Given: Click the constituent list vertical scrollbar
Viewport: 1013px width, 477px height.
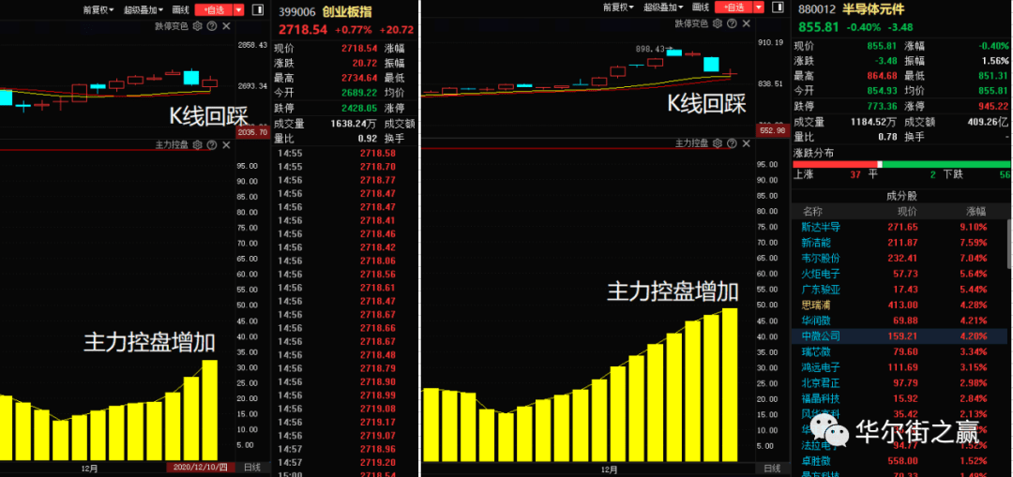Looking at the screenshot, I should click(x=1010, y=244).
